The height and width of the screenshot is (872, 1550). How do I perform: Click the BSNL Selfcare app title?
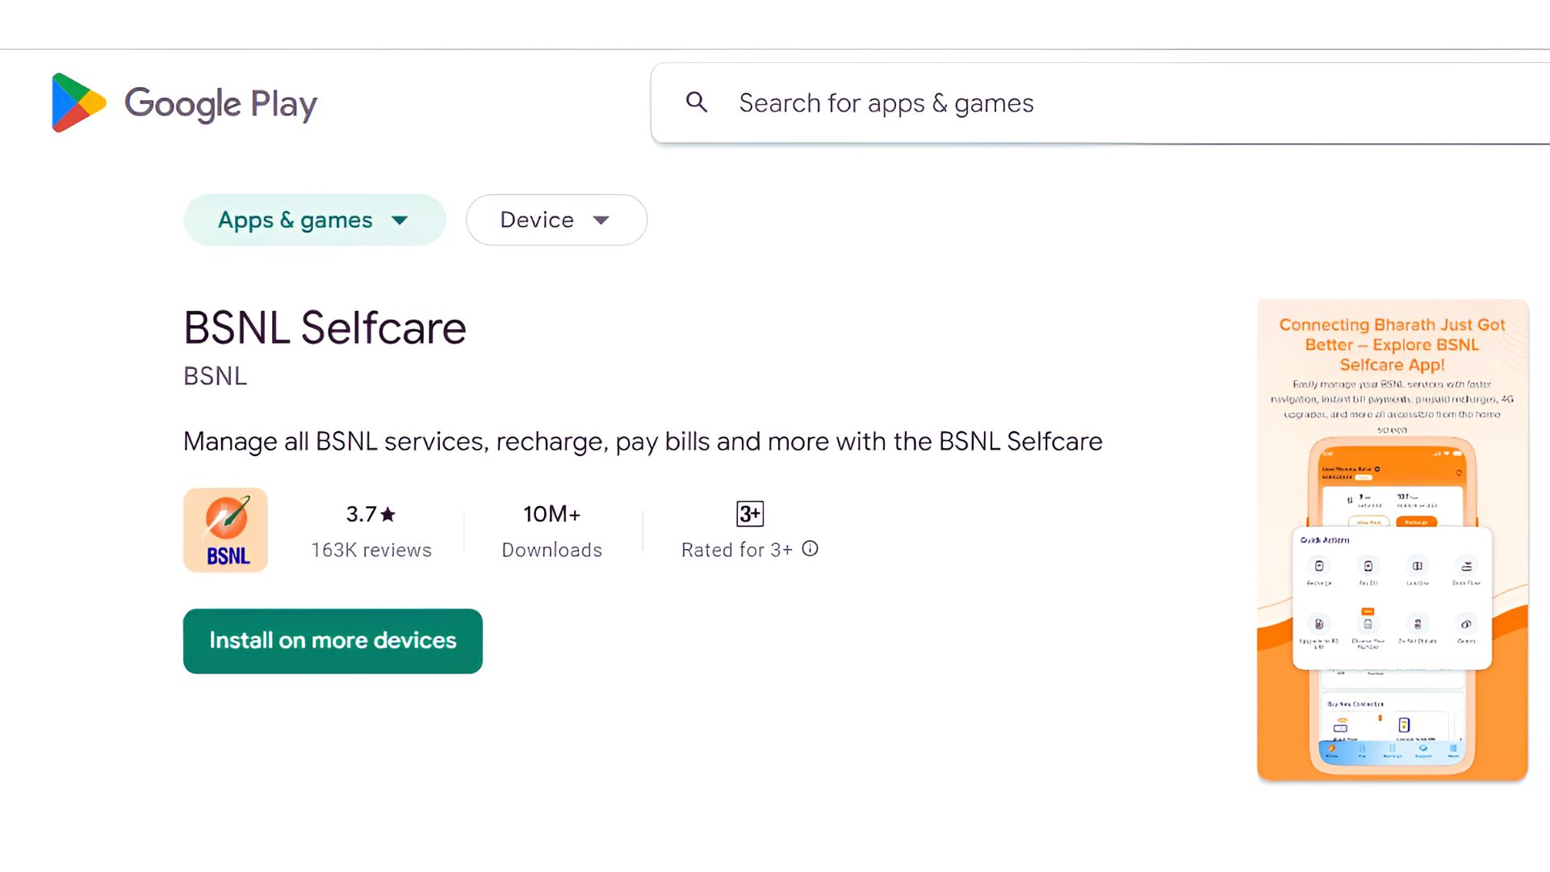(x=325, y=328)
